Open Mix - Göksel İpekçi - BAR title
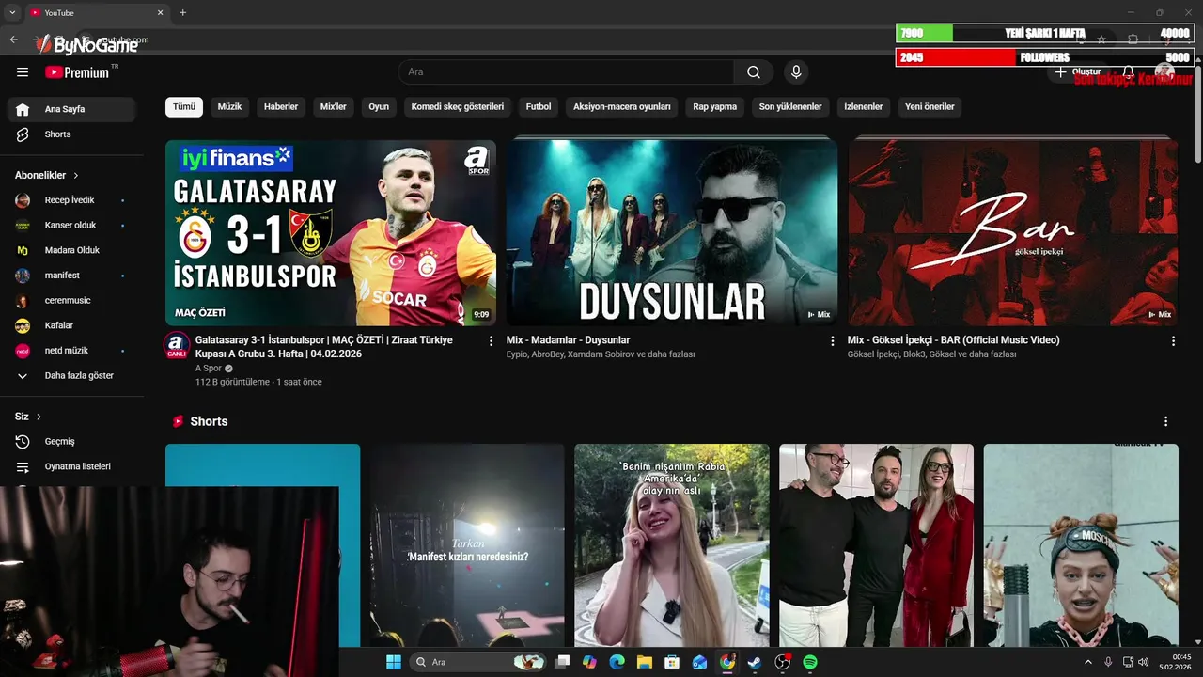The width and height of the screenshot is (1203, 677). coord(953,340)
